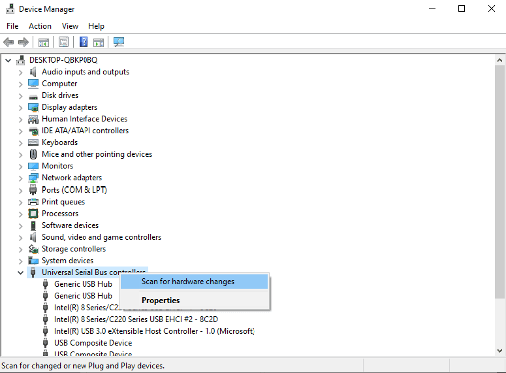The image size is (506, 373).
Task: Expand the Ports (COM & LPT) category
Action: pos(20,190)
